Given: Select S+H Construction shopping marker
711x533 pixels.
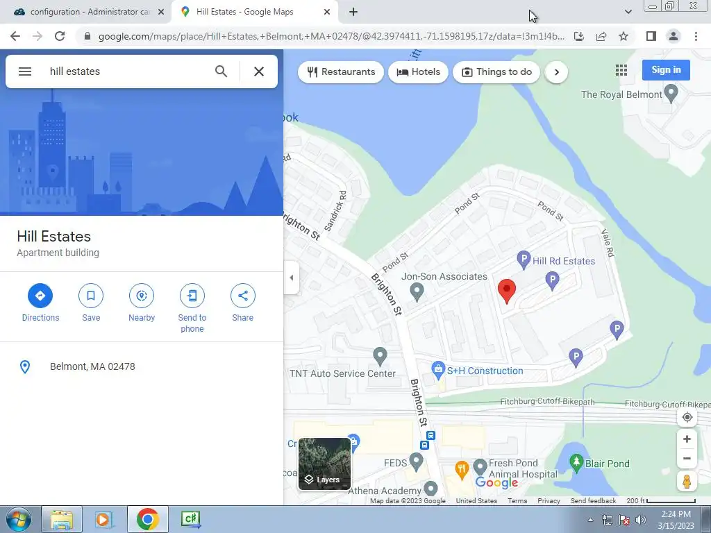Looking at the screenshot, I should [437, 370].
